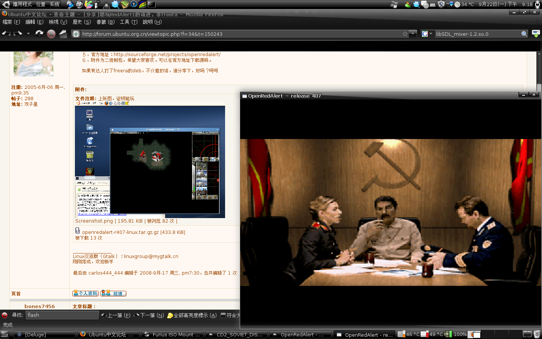The width and height of the screenshot is (542, 339).
Task: Bookmark this page with the star icon
Action: coord(405,34)
